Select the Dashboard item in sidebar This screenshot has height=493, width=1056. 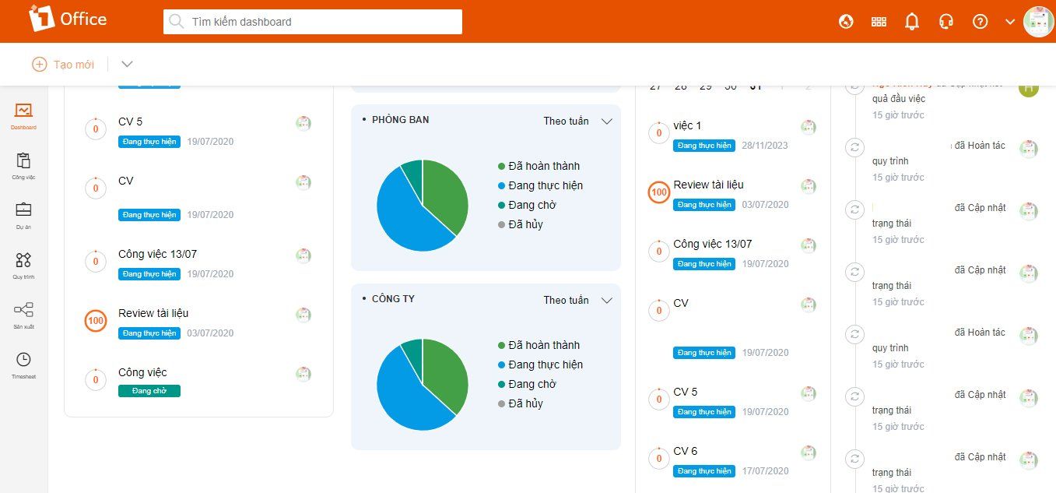[x=23, y=115]
